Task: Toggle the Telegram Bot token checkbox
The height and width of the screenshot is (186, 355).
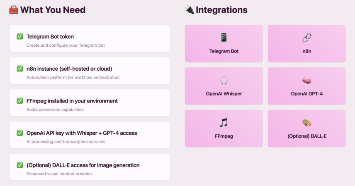Action: (19, 36)
